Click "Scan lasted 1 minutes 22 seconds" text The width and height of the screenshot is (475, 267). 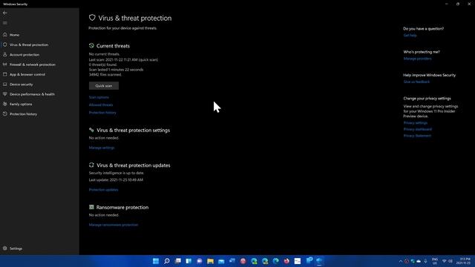click(x=116, y=70)
